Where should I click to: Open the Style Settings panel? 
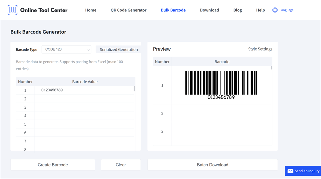coord(260,49)
